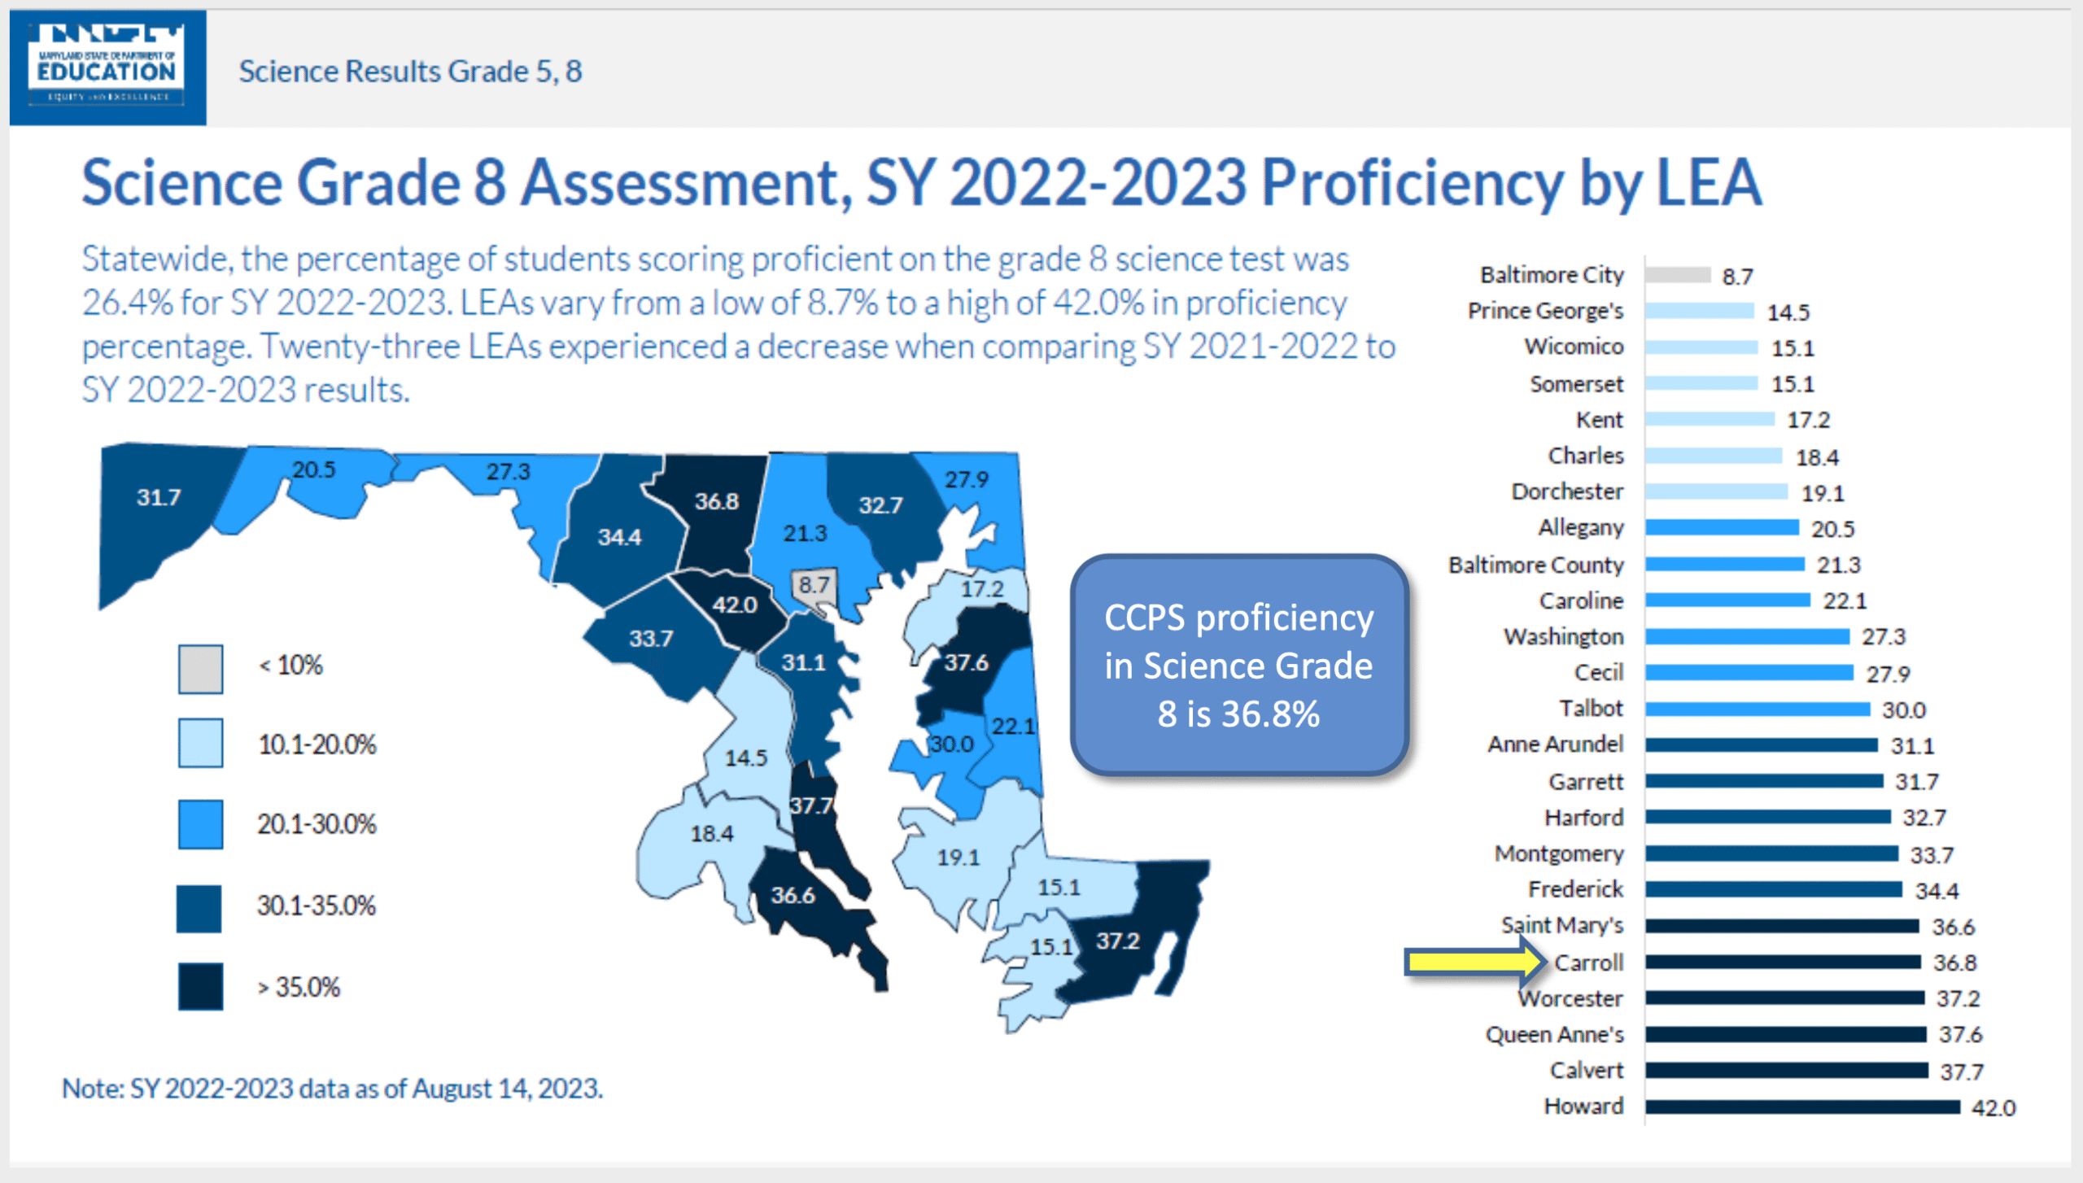2083x1183 pixels.
Task: Click the 36.6 Saint Mary's map region
Action: click(x=793, y=896)
